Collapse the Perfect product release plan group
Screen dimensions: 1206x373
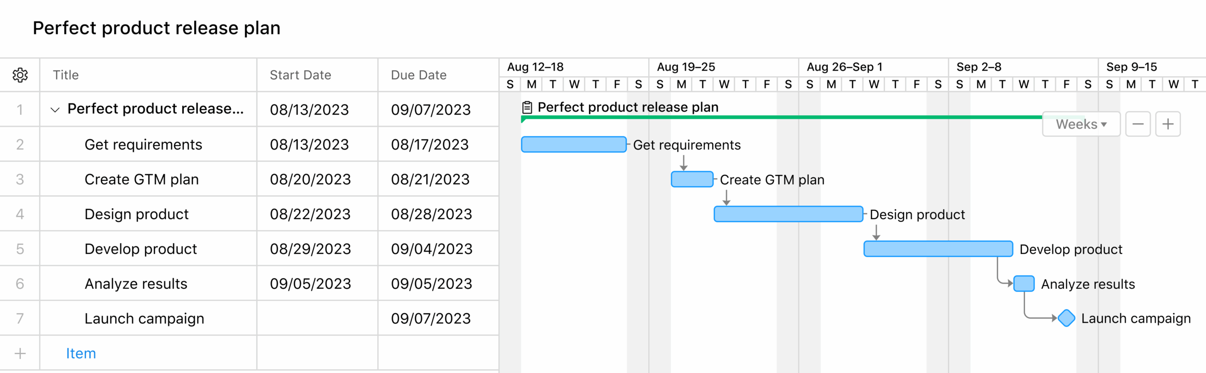54,109
